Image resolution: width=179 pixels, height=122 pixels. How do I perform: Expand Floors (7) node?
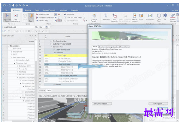[17, 69]
